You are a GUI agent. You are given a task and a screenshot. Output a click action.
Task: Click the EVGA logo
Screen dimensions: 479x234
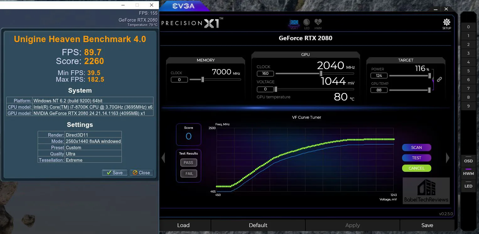coord(183,6)
